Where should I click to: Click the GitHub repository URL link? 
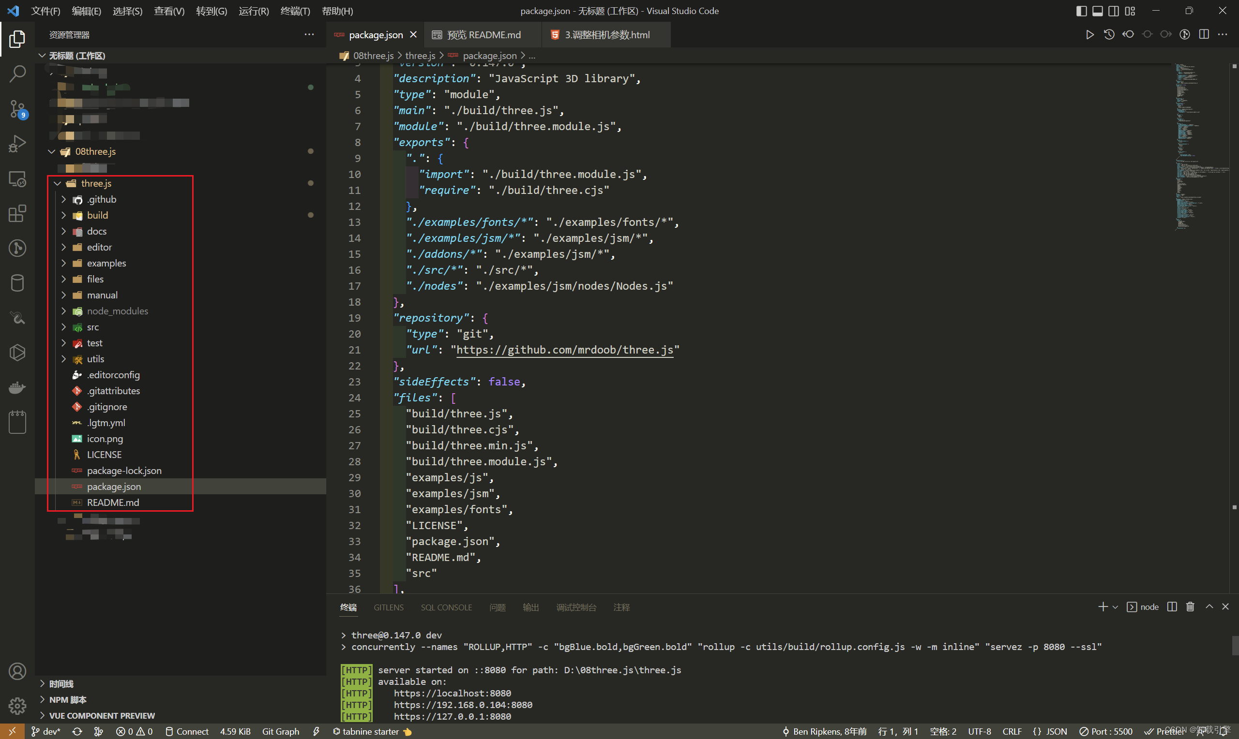pyautogui.click(x=563, y=349)
